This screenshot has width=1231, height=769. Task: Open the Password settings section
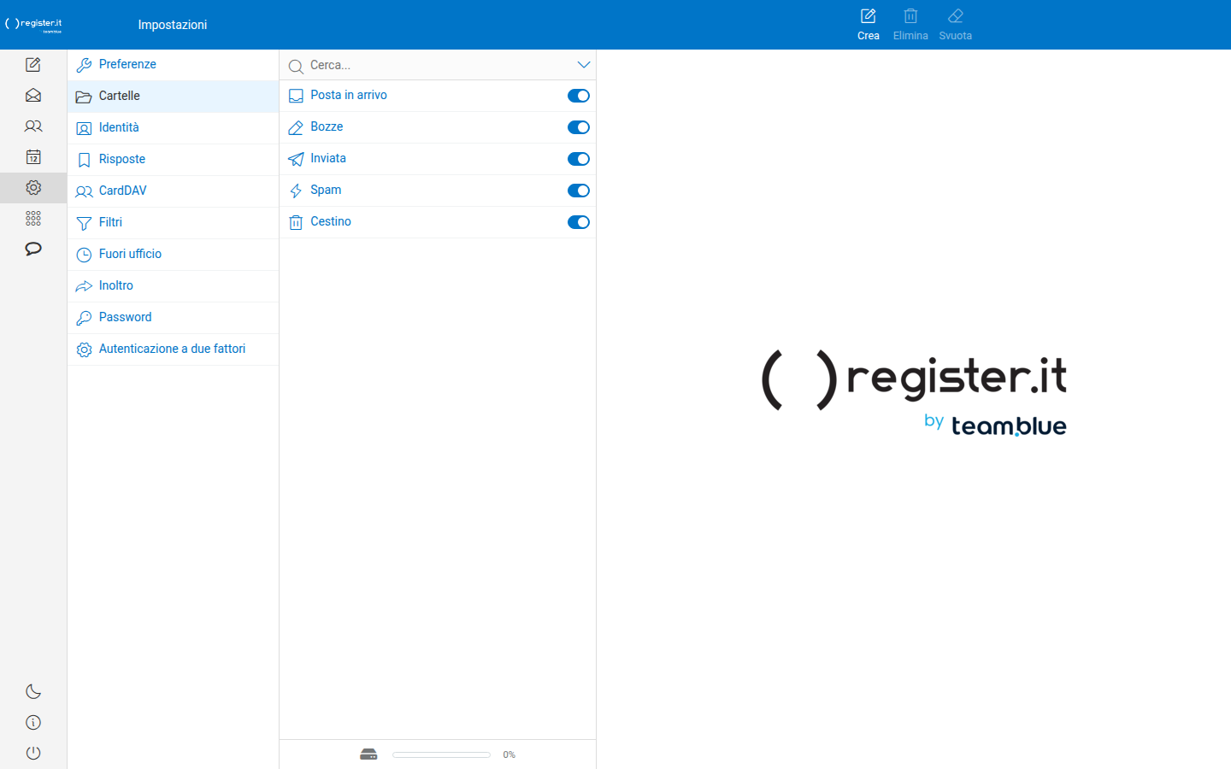[173, 318]
